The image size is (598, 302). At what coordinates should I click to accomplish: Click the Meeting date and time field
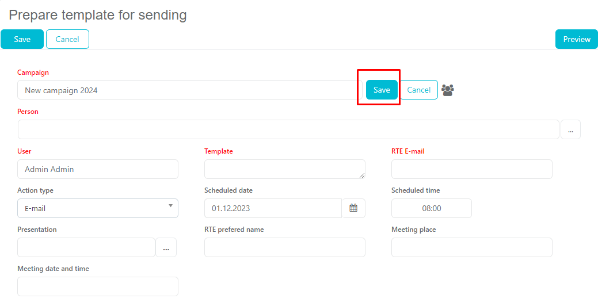click(x=98, y=286)
